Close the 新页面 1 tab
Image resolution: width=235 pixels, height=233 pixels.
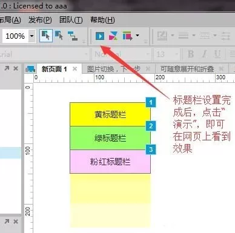(75, 69)
